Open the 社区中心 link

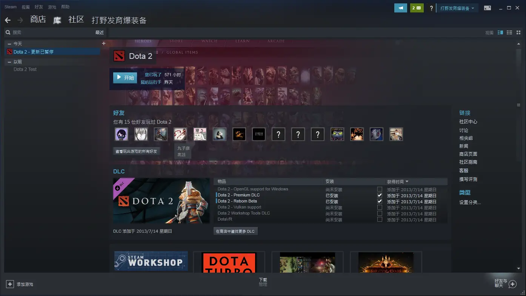point(468,122)
